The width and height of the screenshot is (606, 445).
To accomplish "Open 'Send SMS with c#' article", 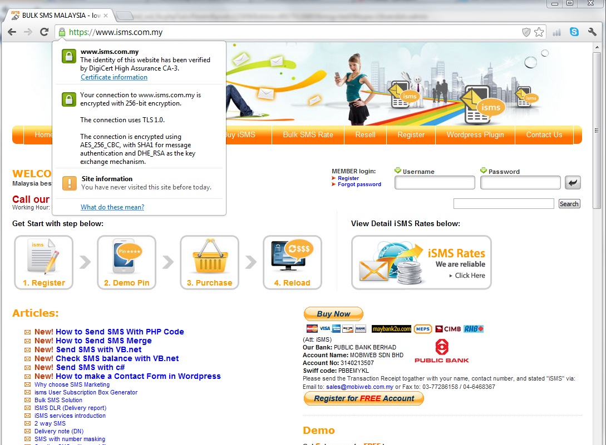I will point(91,367).
